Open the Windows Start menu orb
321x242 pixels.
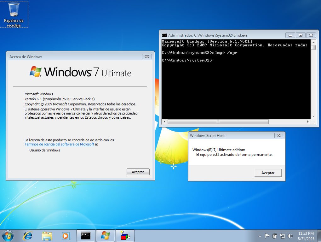tap(8, 235)
